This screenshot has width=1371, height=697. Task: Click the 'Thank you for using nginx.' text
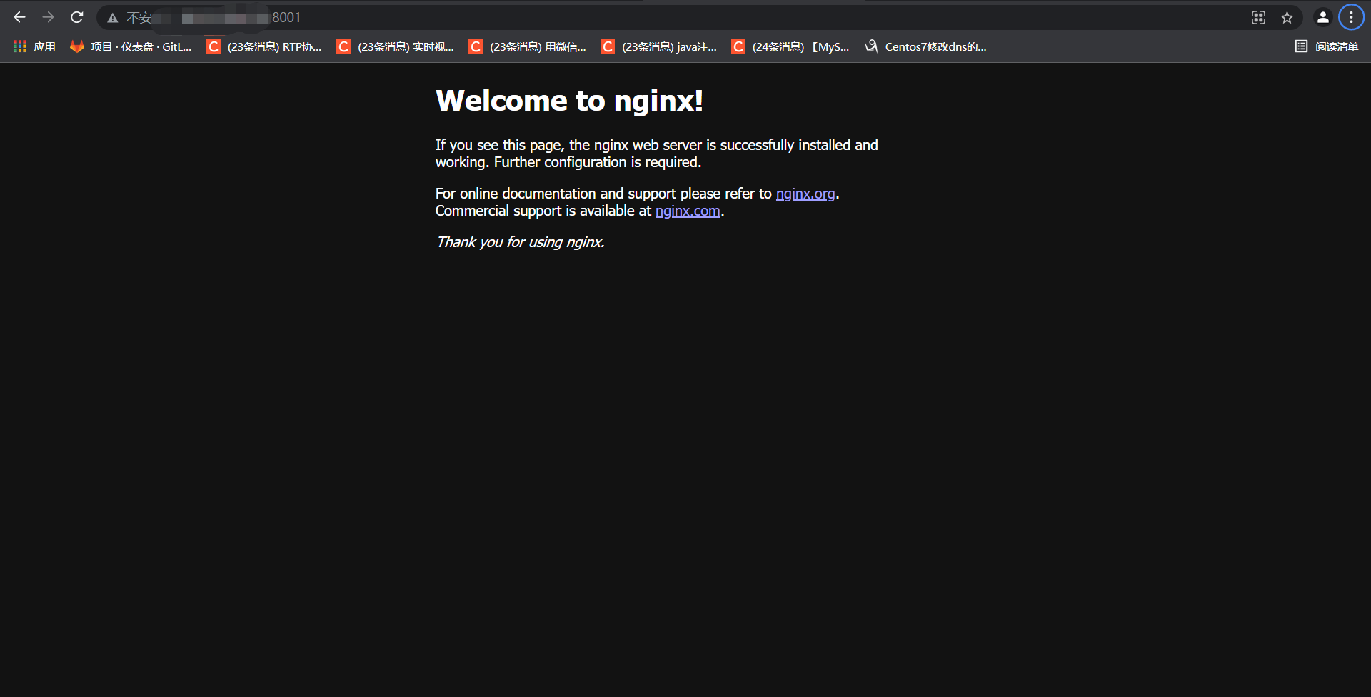click(x=521, y=242)
